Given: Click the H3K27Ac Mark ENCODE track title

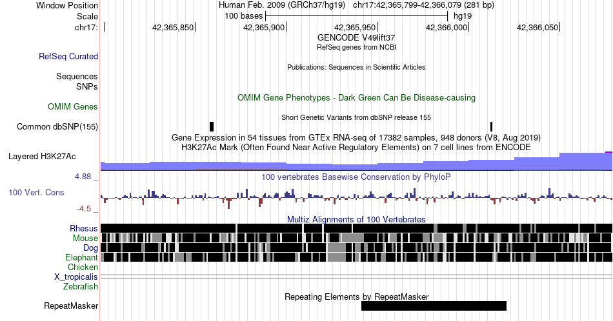Looking at the screenshot, I should point(356,147).
